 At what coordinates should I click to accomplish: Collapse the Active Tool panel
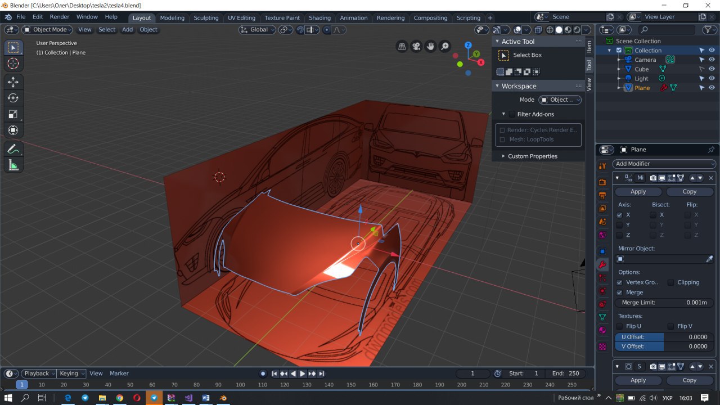coord(497,42)
